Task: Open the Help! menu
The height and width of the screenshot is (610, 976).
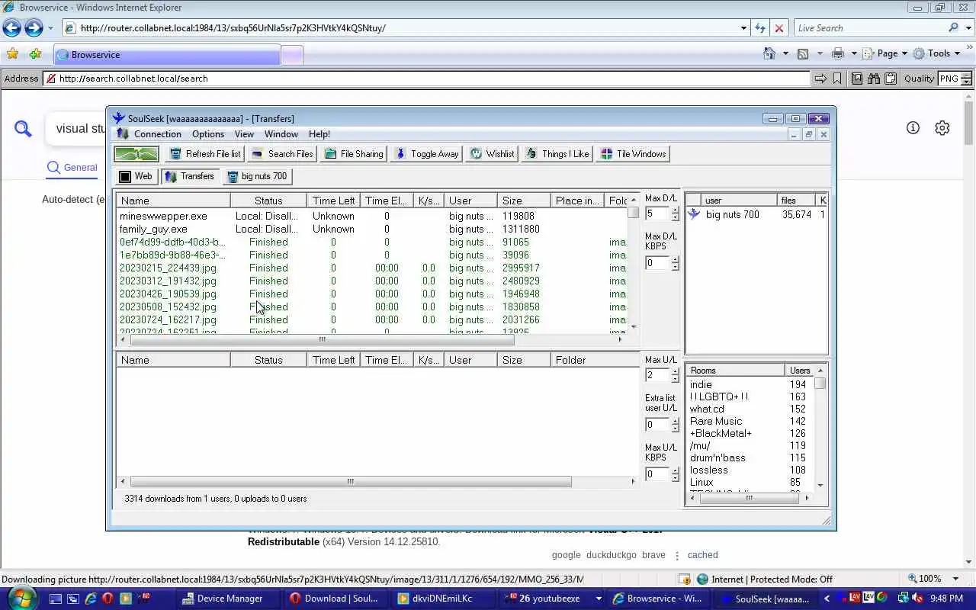Action: pyautogui.click(x=319, y=134)
